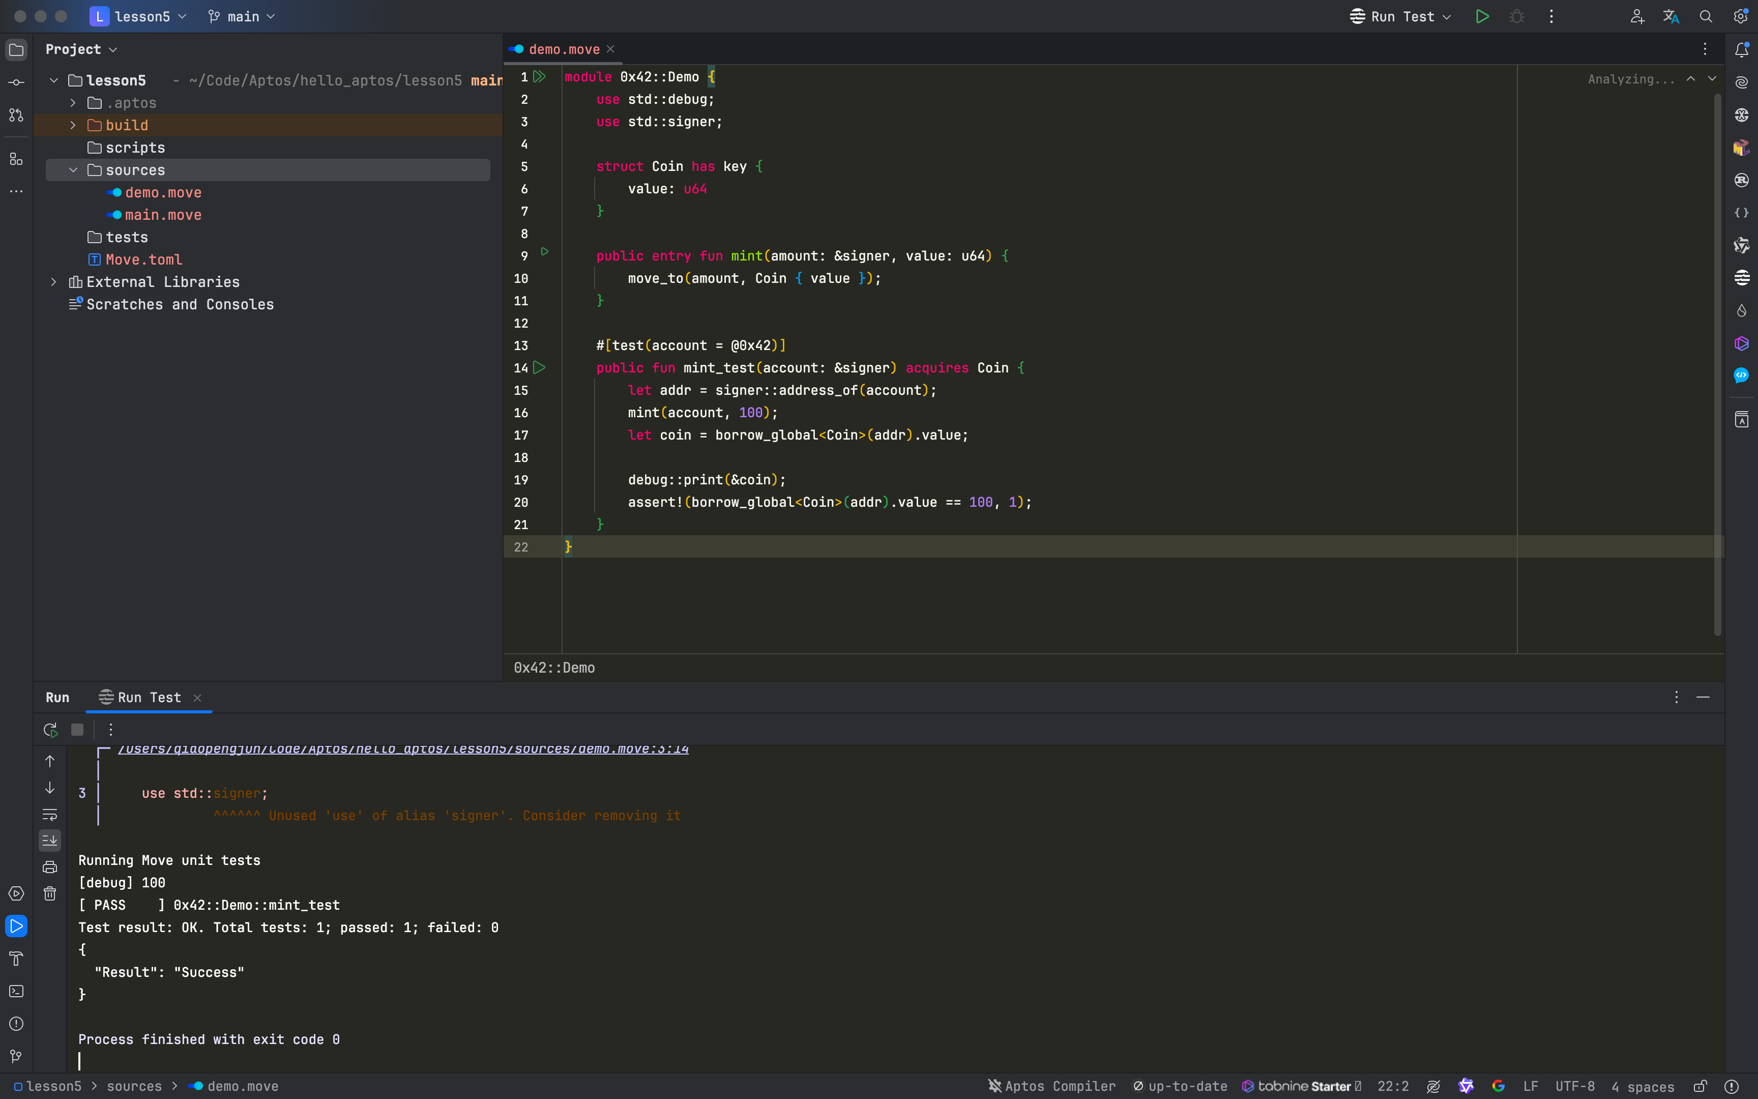Close the Run Test console tab
The image size is (1758, 1099).
point(197,698)
